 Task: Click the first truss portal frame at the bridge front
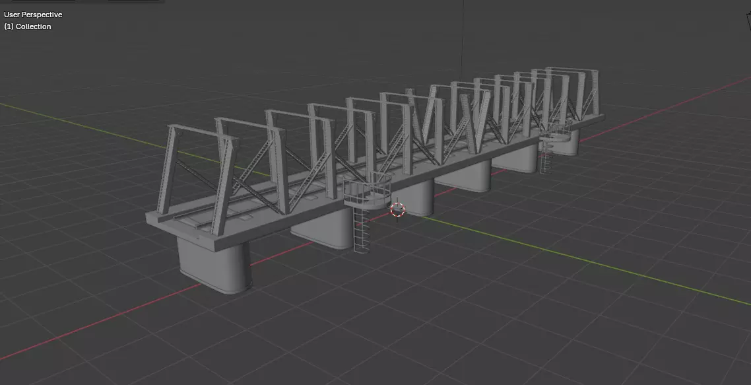(x=197, y=178)
